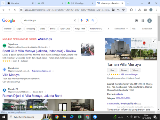Click the Google logo

[9, 20]
